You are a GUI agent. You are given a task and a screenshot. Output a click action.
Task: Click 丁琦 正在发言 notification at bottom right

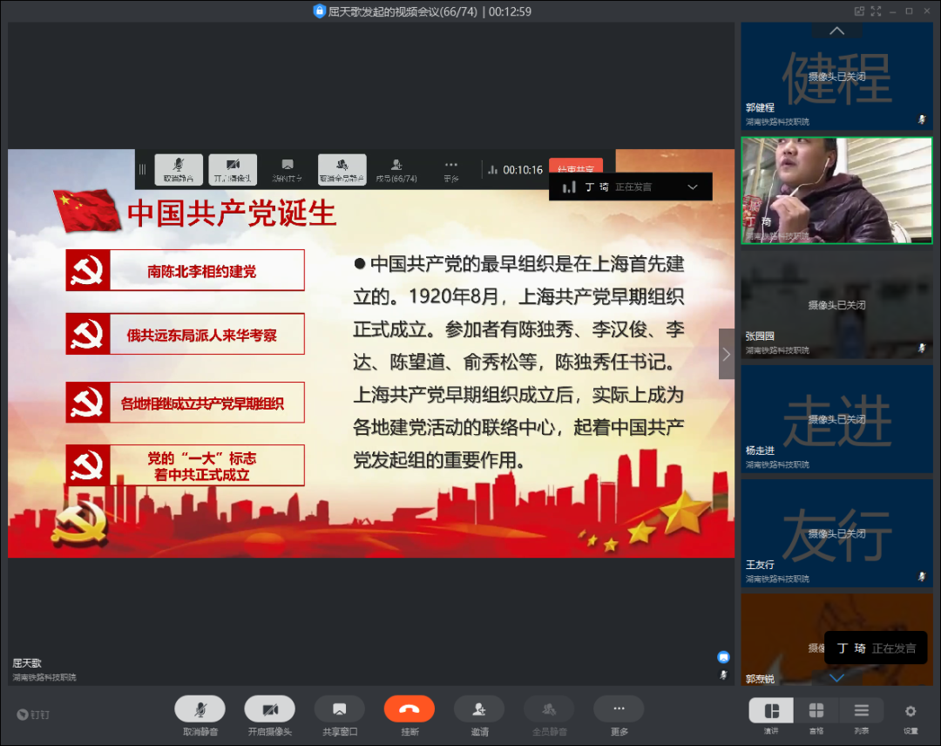pos(877,648)
